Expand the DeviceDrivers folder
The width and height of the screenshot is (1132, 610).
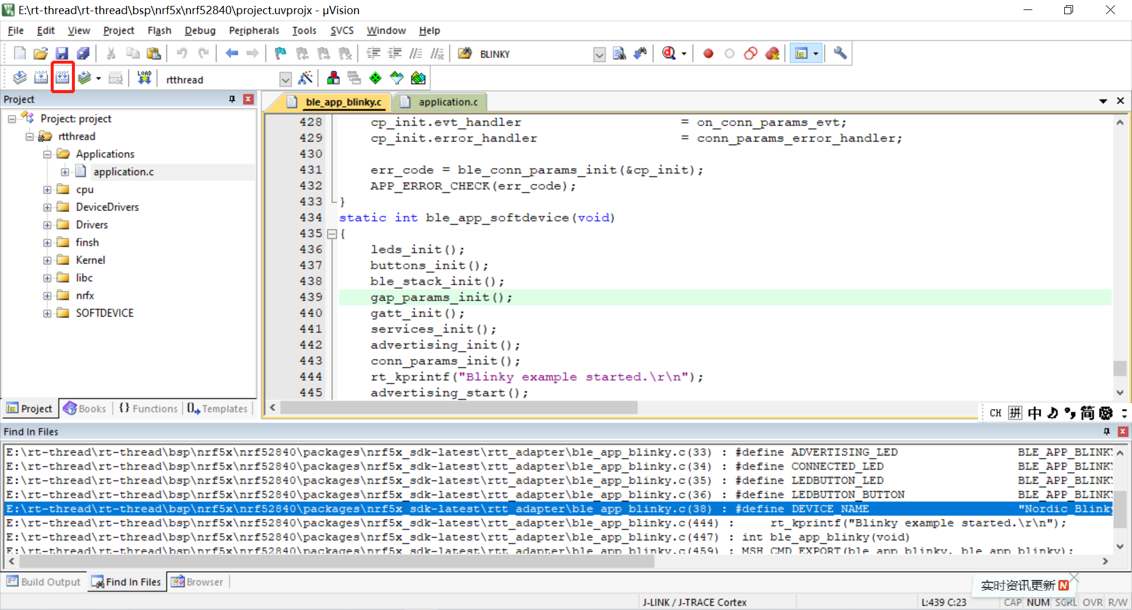click(47, 207)
